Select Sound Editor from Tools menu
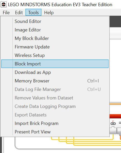Viewport: 121px width, 153px height. [x=55, y=21]
